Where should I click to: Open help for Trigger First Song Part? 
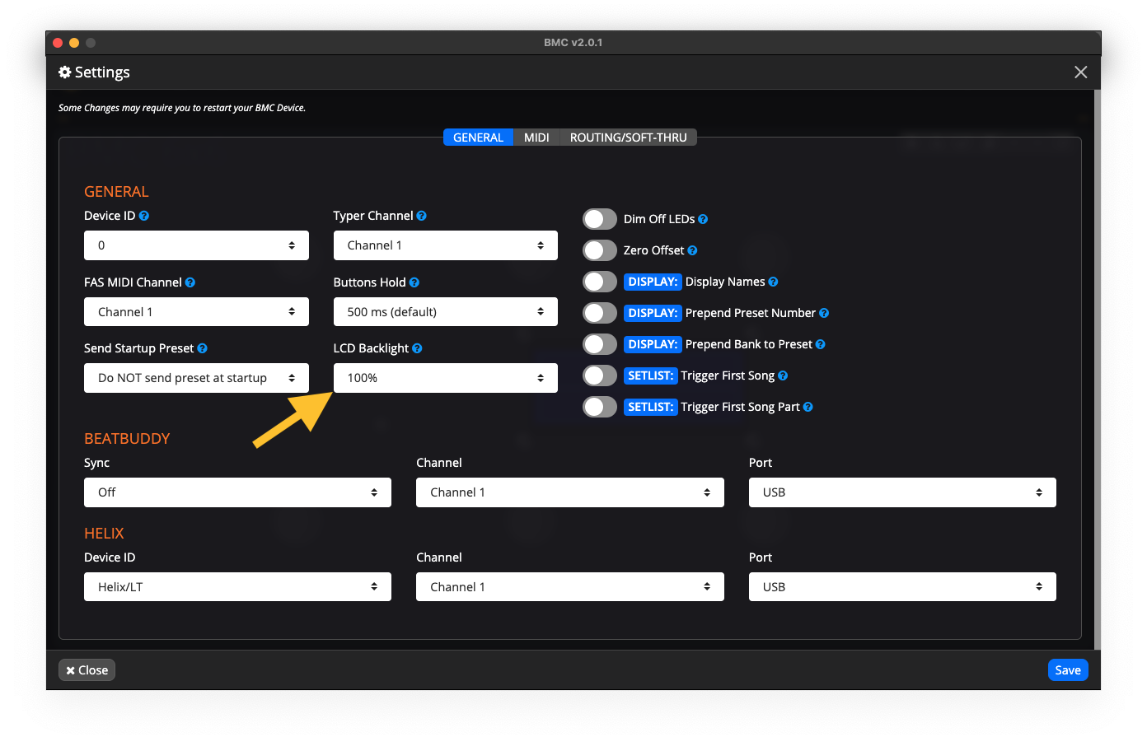tap(808, 407)
